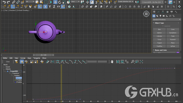This screenshot has width=183, height=103.
Task: Activate Select and Rotate tool
Action: (60, 2)
